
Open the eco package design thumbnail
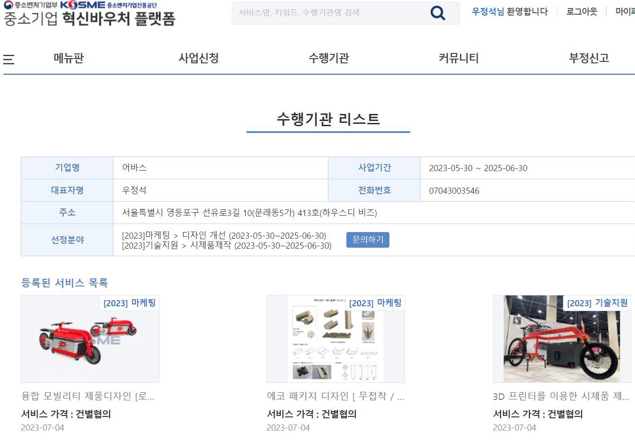335,339
